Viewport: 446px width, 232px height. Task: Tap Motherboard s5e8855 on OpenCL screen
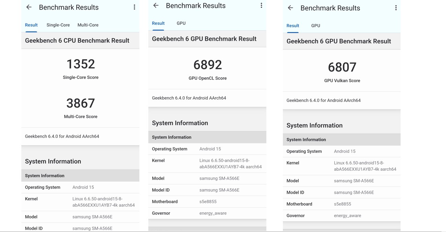coord(208,202)
